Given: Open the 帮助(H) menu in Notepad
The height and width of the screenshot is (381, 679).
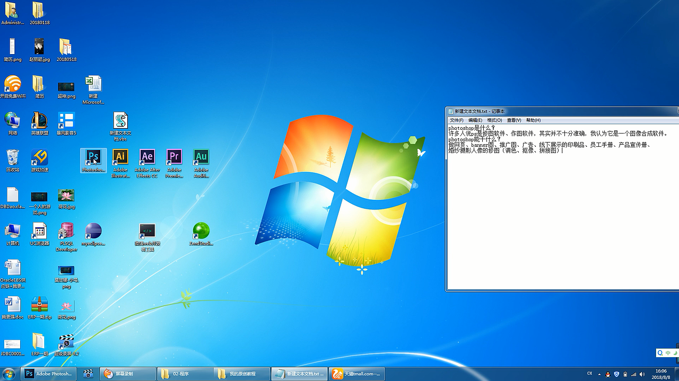Looking at the screenshot, I should [x=533, y=120].
